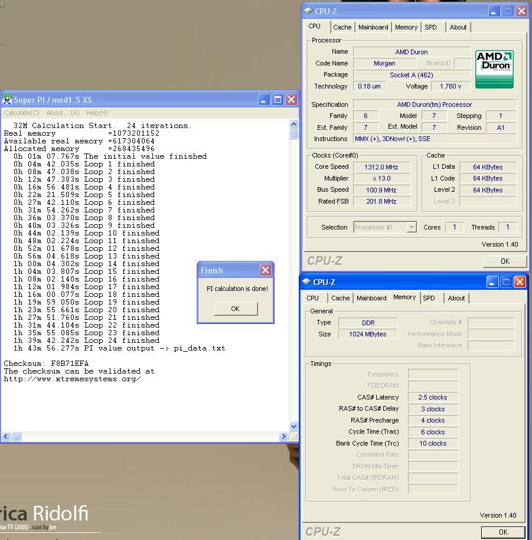The height and width of the screenshot is (540, 532).
Task: Click the Instructions field MMX, 3DNow!, SSE
Action: (435, 139)
